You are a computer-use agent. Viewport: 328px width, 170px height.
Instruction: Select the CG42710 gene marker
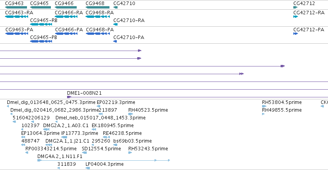(116, 8)
